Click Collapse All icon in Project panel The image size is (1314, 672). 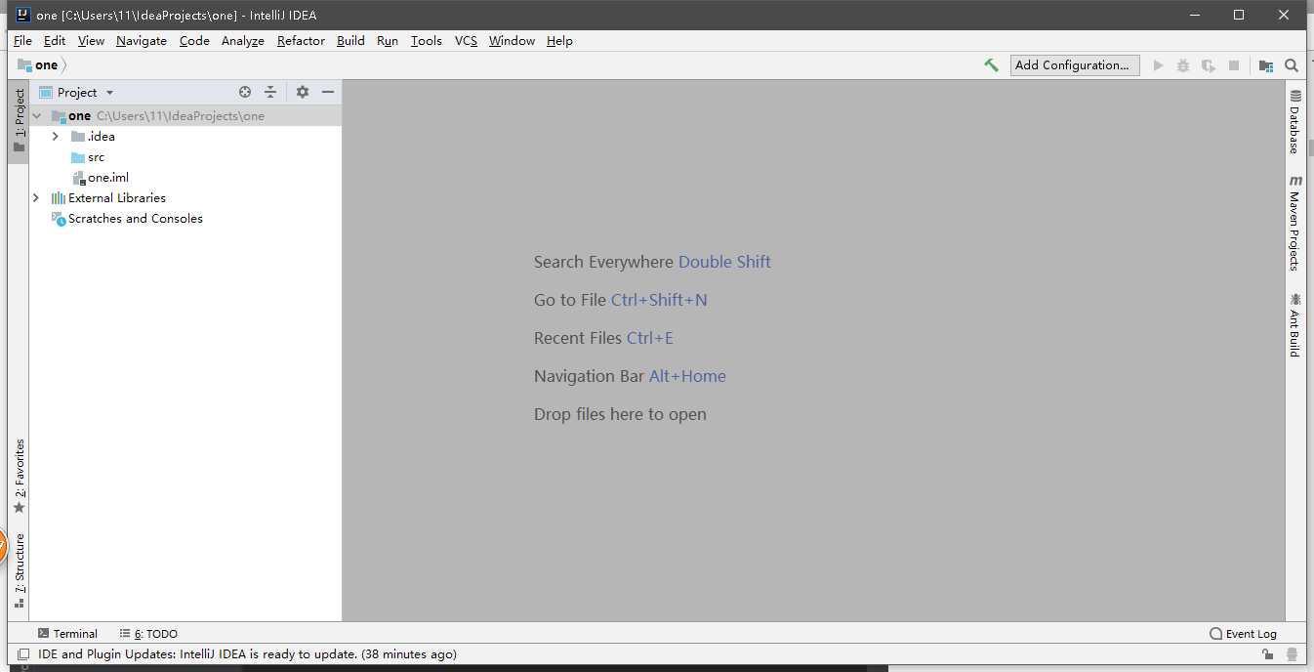(x=270, y=92)
